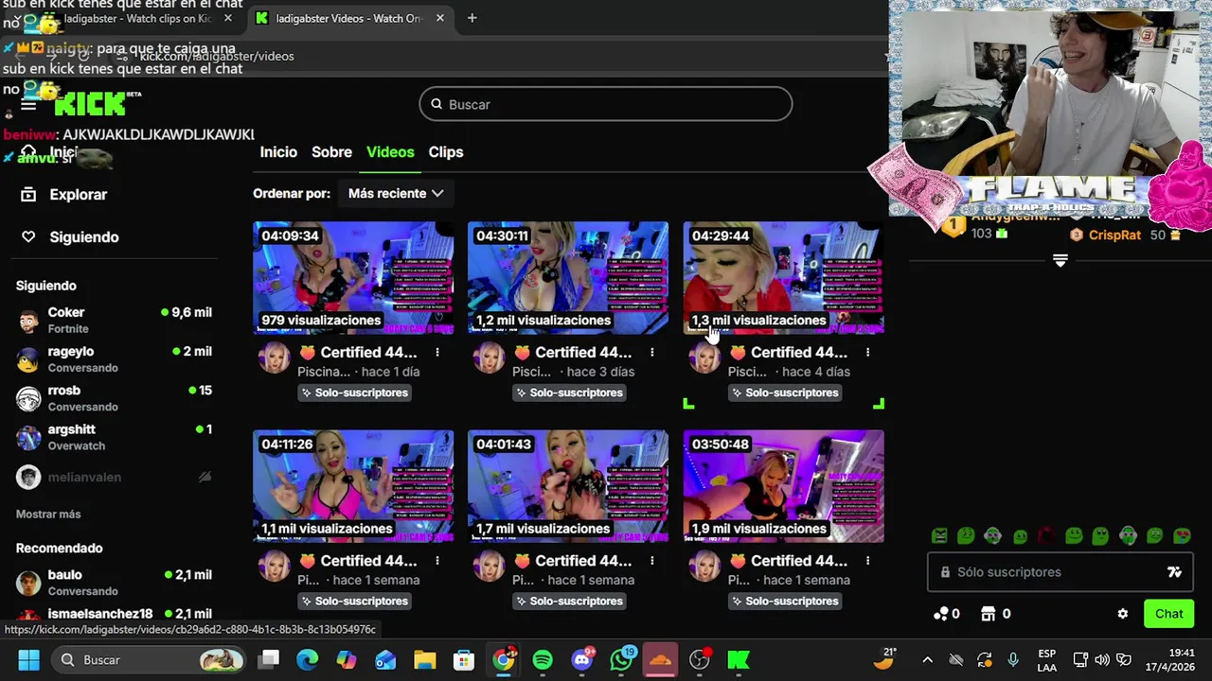The width and height of the screenshot is (1212, 681).
Task: Play the 03:50:48 video thumbnail
Action: pyautogui.click(x=784, y=486)
